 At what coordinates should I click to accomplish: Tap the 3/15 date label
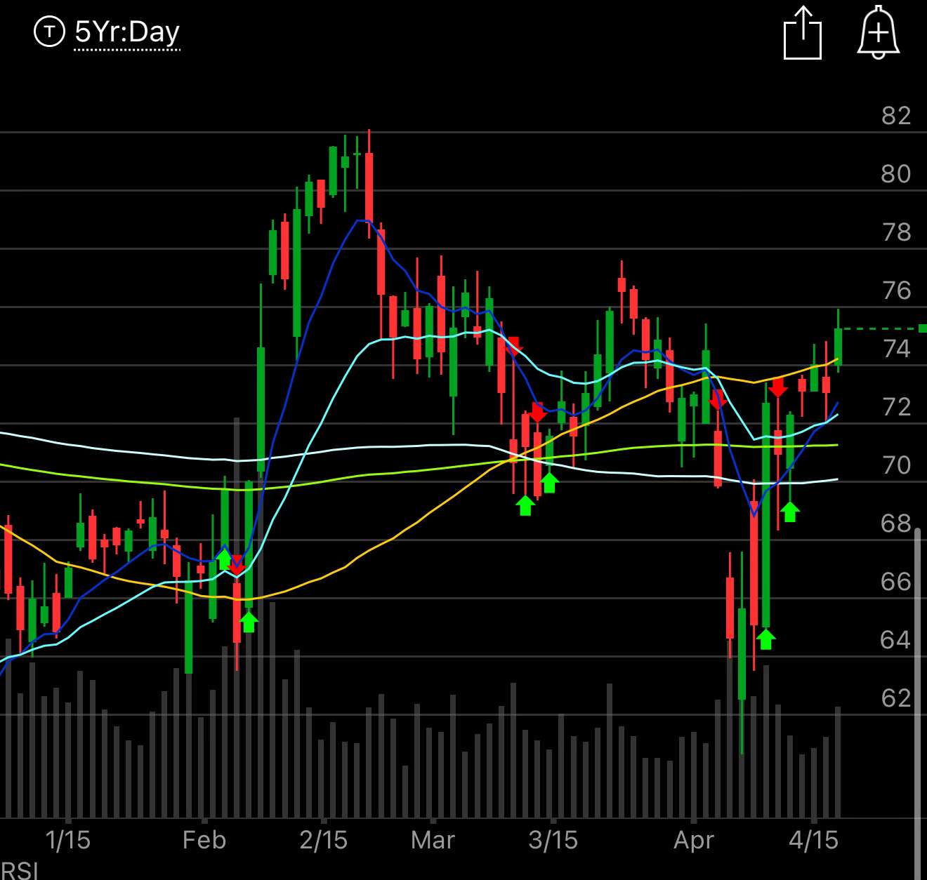(553, 840)
